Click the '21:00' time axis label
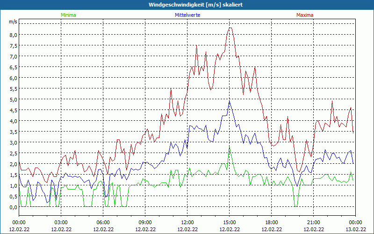The height and width of the screenshot is (234, 374). pyautogui.click(x=313, y=223)
